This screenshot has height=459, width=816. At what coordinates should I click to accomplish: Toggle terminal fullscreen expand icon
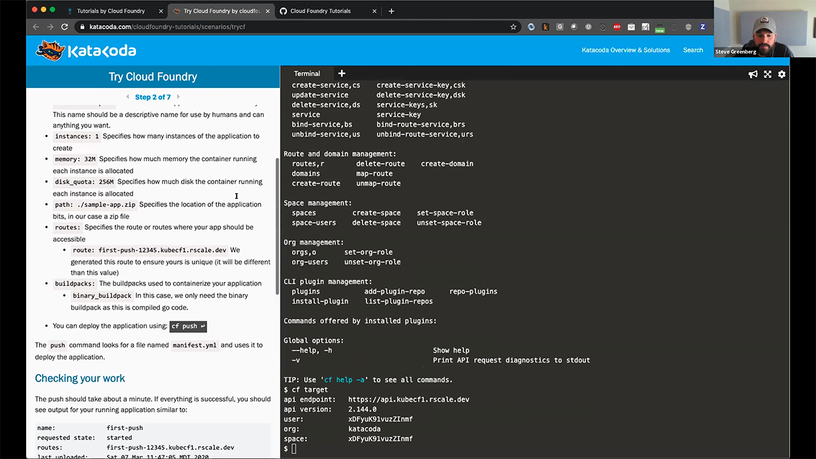tap(768, 74)
